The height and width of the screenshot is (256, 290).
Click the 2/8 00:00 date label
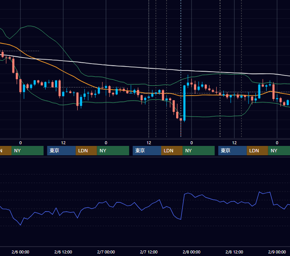coord(191,252)
